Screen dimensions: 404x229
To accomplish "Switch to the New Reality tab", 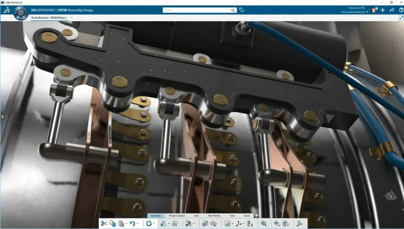I will pyautogui.click(x=214, y=216).
